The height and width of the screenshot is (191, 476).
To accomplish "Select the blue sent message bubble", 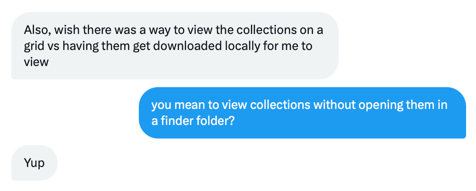I will tap(302, 113).
